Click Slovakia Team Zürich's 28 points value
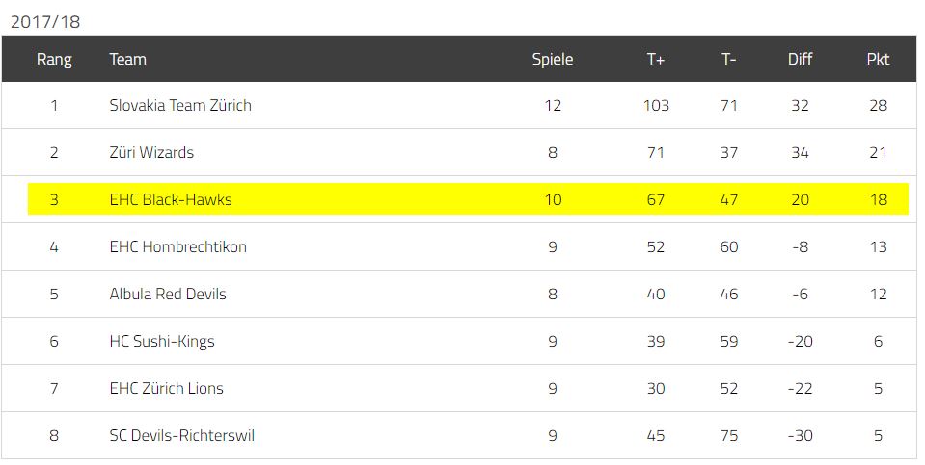 878,105
